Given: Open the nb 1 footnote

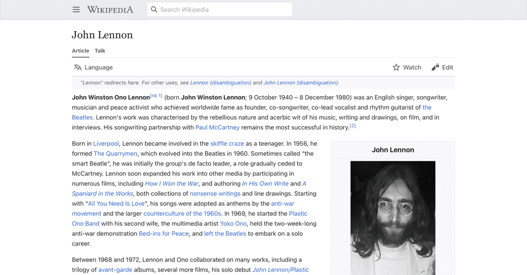Looking at the screenshot, I should [x=156, y=96].
